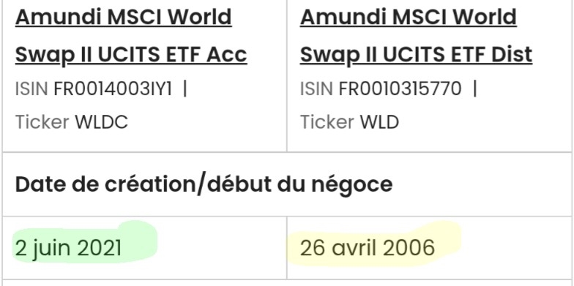This screenshot has width=574, height=286.
Task: Click the word 'négoce' in the row header
Action: point(351,186)
